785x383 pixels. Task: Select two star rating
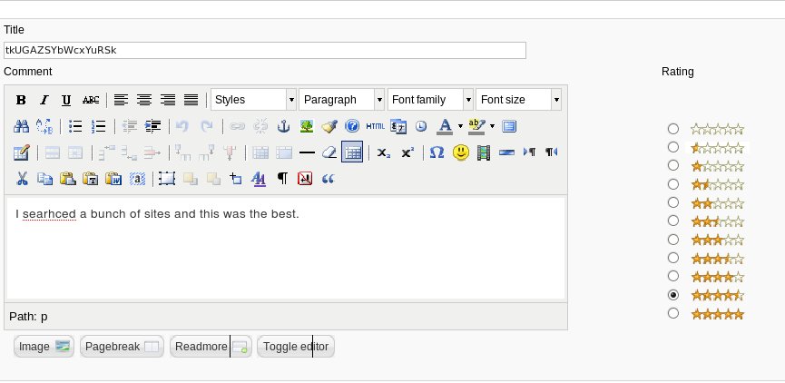(673, 202)
